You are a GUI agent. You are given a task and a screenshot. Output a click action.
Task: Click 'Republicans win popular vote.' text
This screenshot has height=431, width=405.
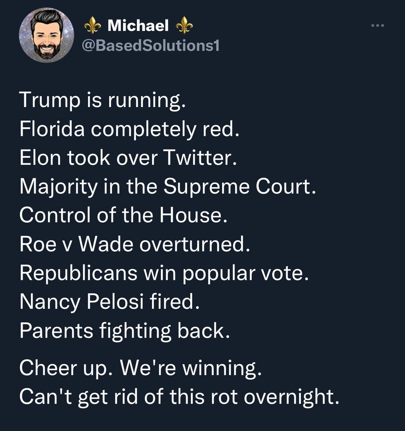pyautogui.click(x=164, y=273)
